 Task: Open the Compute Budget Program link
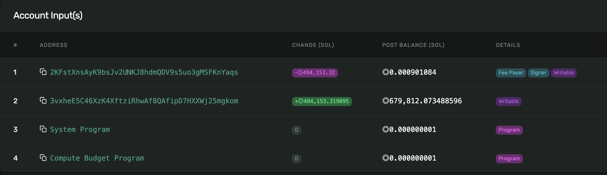point(97,158)
